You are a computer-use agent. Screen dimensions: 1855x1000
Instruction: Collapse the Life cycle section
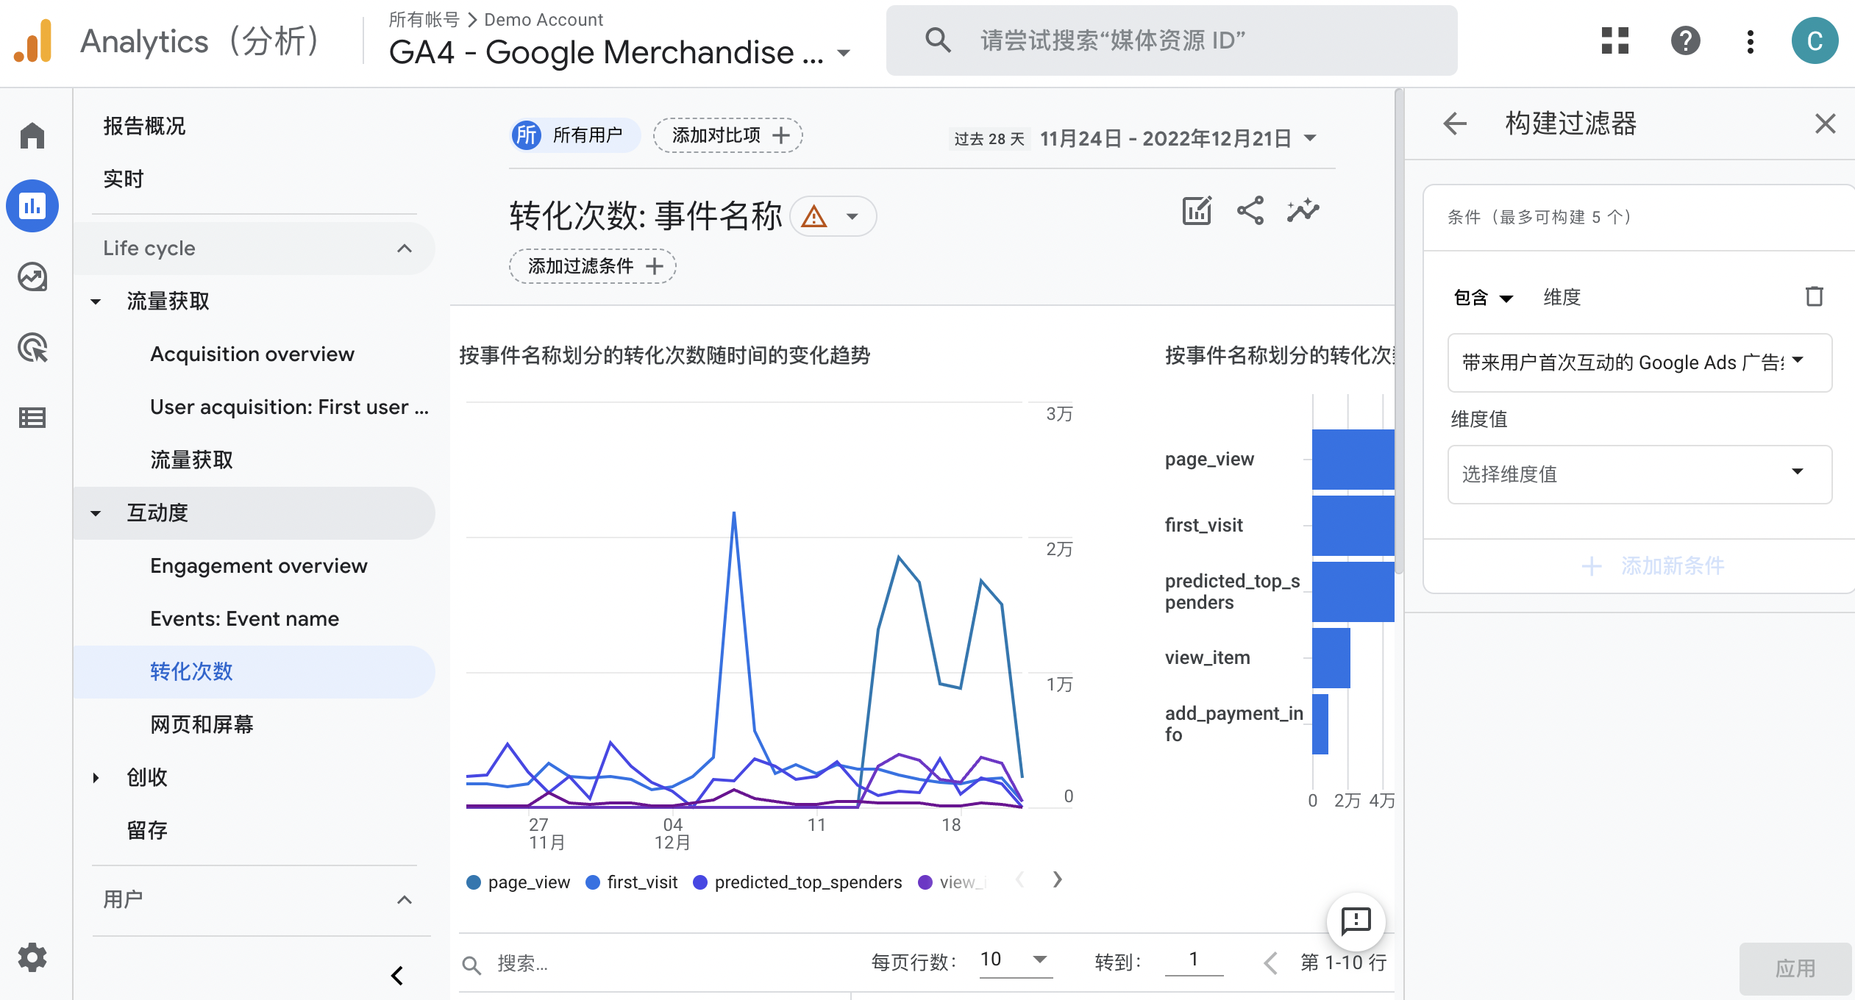pos(404,249)
